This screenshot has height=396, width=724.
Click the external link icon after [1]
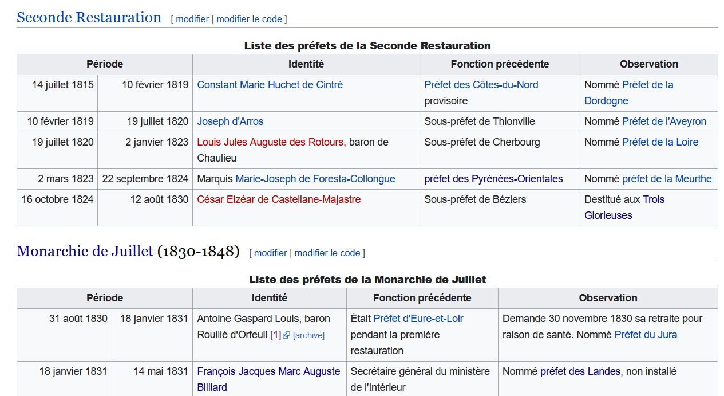click(287, 335)
